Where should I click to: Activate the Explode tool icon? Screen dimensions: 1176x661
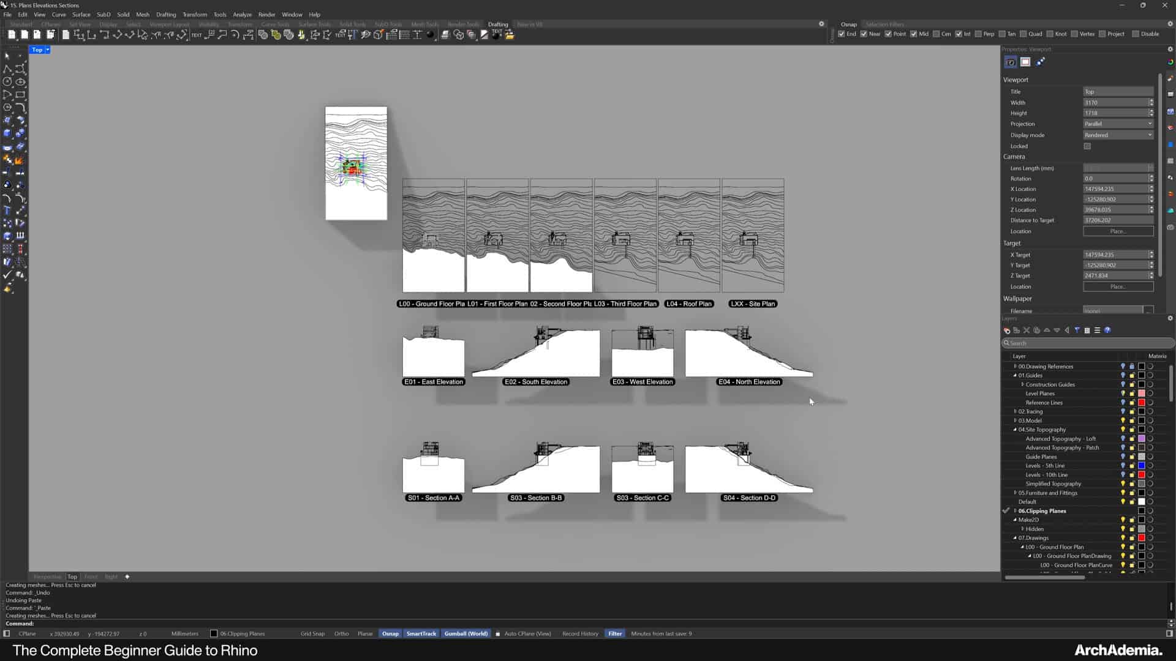pos(20,160)
